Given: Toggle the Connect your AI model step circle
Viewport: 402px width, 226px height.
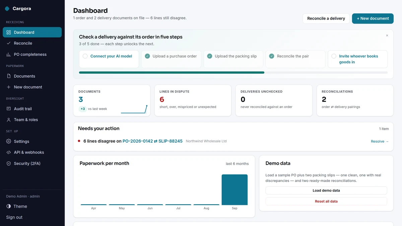Looking at the screenshot, I should click(x=85, y=56).
